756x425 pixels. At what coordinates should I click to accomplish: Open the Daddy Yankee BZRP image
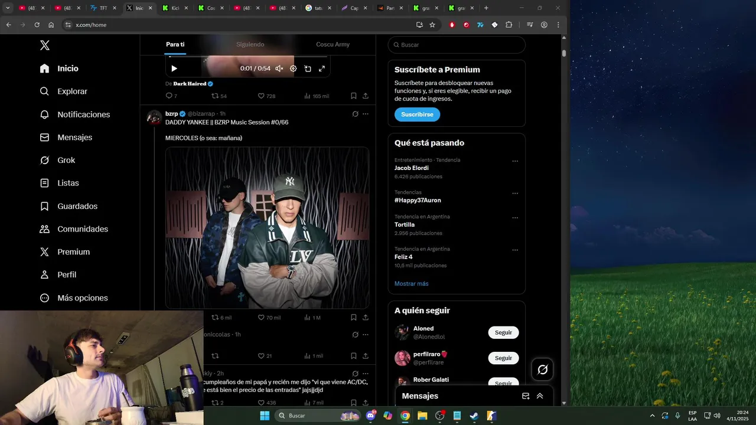267,228
